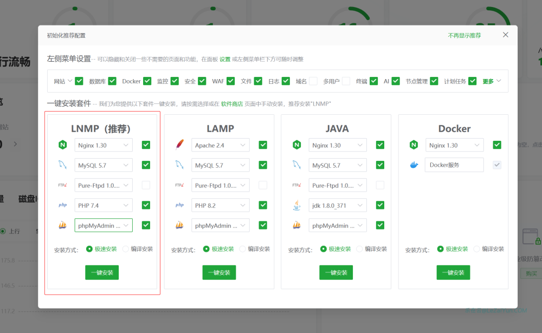
Task: Click the Nginx icon in JAVA card
Action: (296, 145)
